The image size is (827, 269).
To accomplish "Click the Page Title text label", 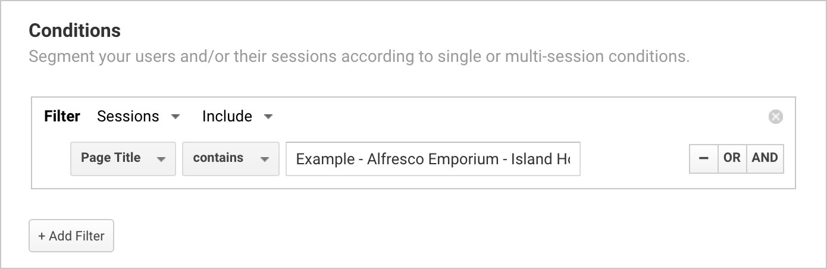I will [x=111, y=158].
